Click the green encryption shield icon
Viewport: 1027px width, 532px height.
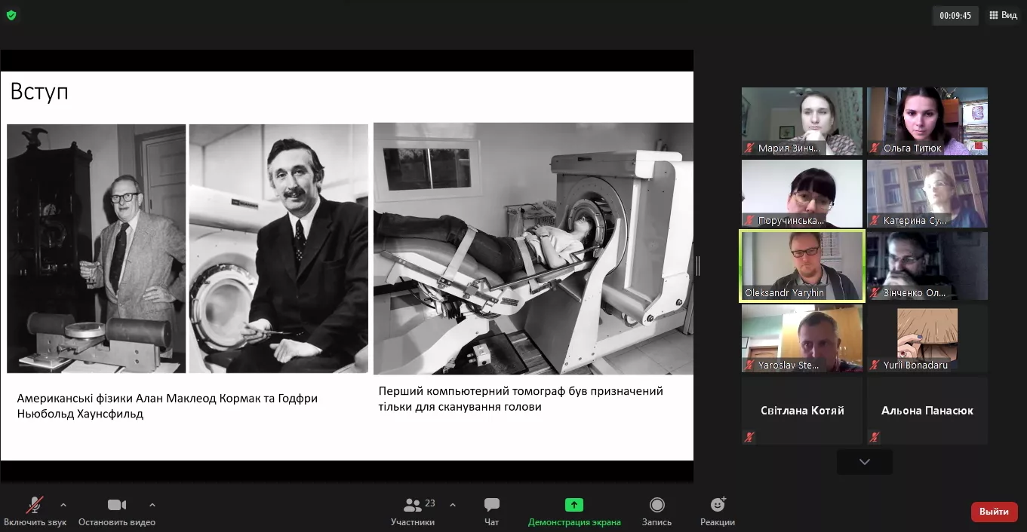[x=11, y=15]
